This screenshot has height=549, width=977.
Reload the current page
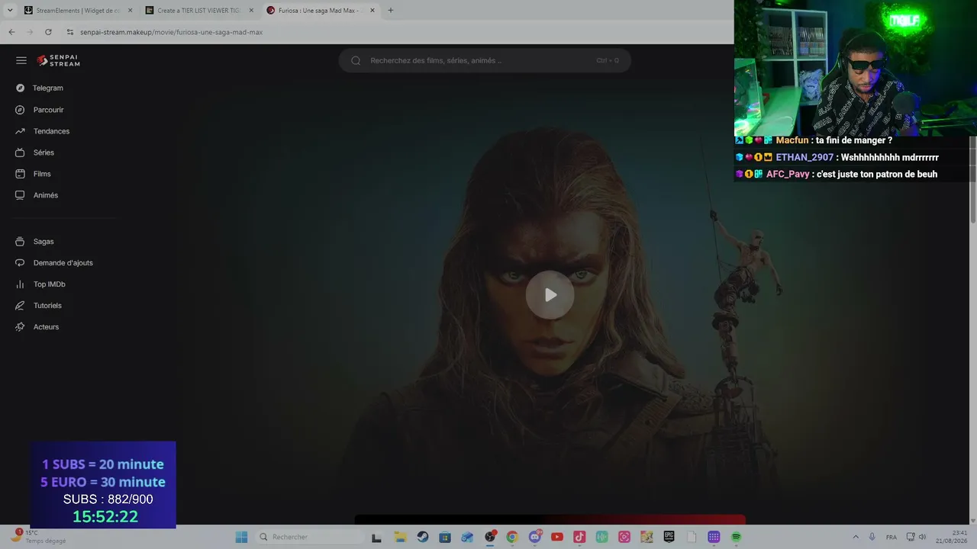pos(48,32)
